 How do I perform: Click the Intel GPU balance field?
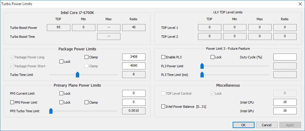point(285,111)
